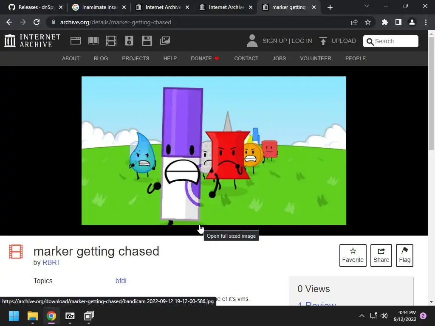
Task: Open a new browser tab
Action: tap(330, 7)
